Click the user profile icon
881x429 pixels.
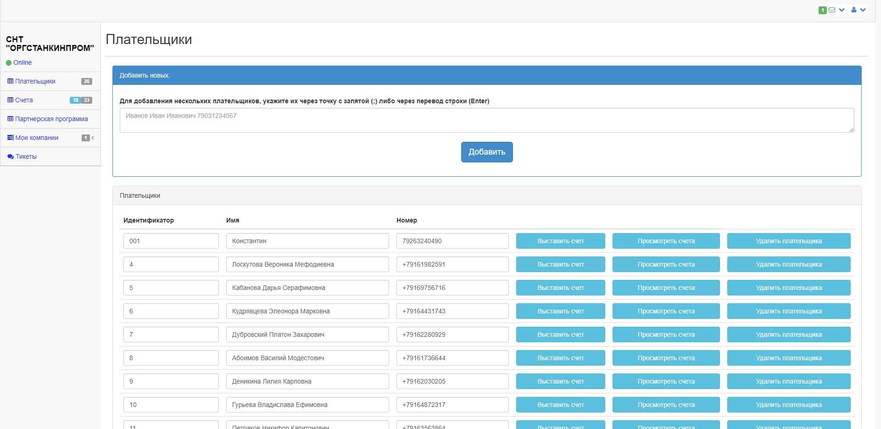tap(853, 10)
